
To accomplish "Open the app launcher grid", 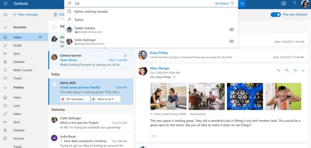I will pos(5,4).
